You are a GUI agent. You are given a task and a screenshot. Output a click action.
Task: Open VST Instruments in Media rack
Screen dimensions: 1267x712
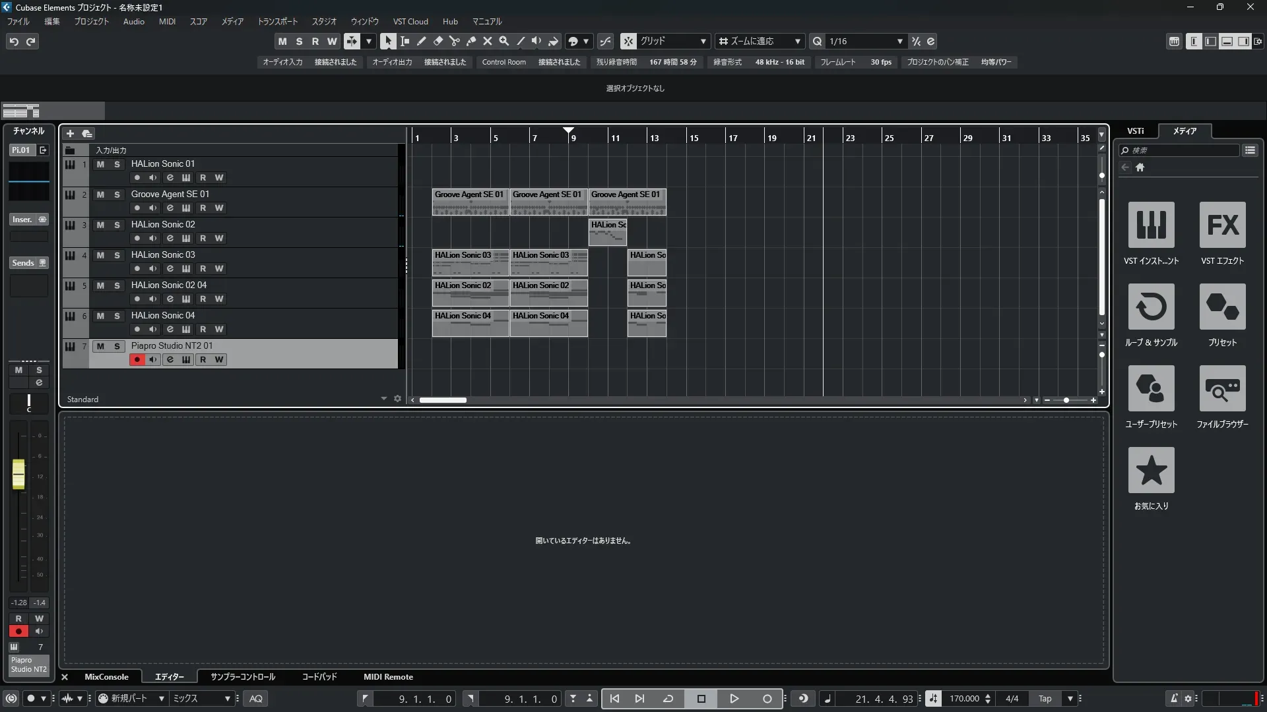(x=1151, y=225)
